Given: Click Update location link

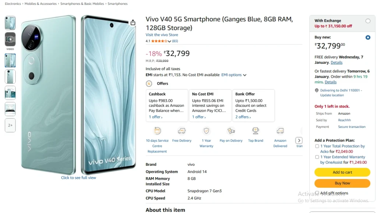Looking at the screenshot, I should click(x=332, y=95).
